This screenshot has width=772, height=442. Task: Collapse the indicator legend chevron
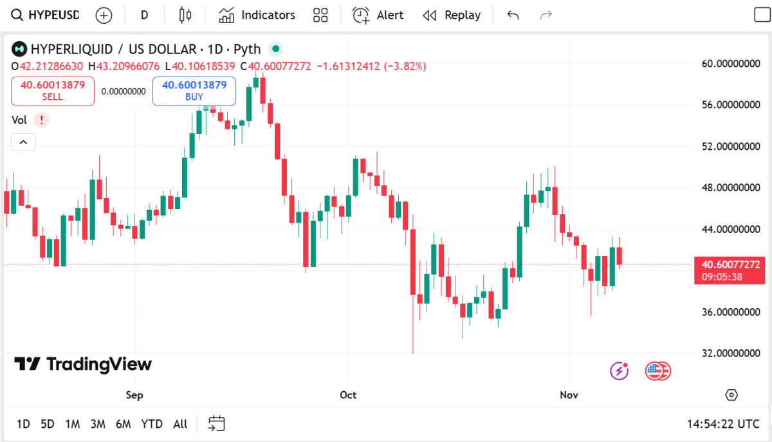point(23,142)
